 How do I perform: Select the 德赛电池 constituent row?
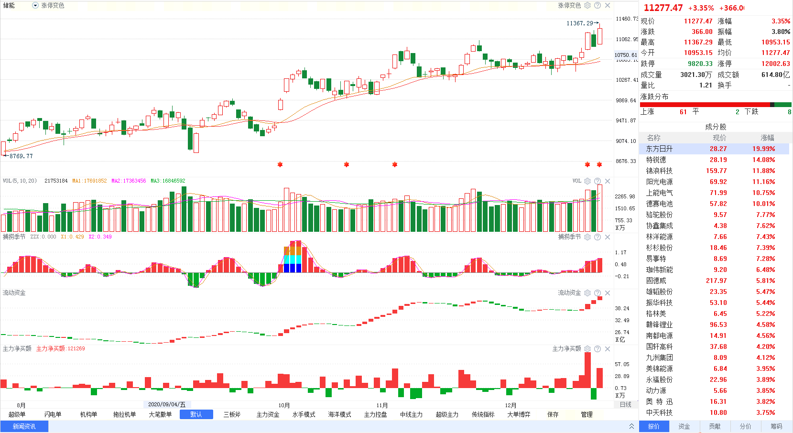click(714, 204)
